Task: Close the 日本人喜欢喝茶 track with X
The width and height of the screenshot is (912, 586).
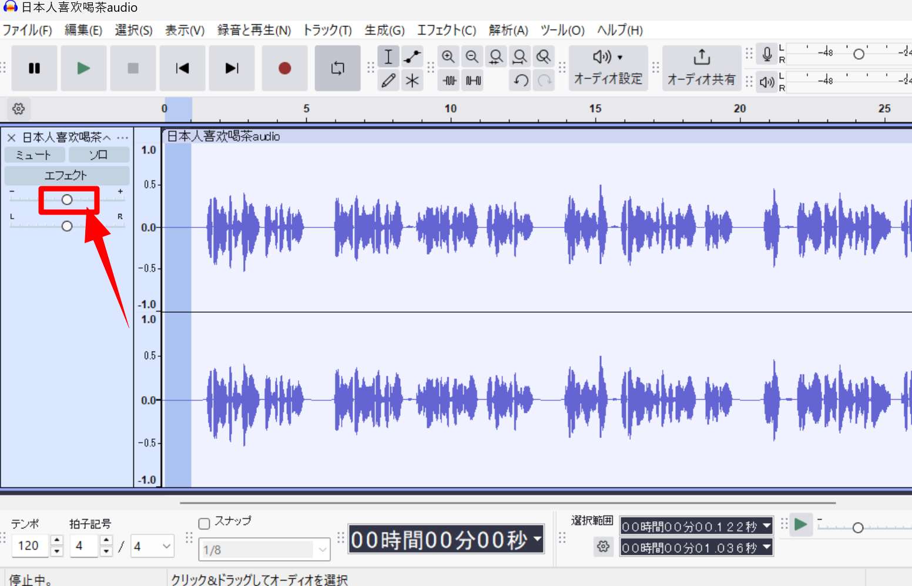Action: 11,138
